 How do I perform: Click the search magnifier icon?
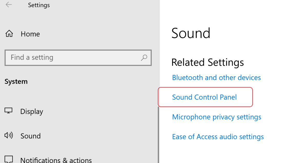point(144,58)
